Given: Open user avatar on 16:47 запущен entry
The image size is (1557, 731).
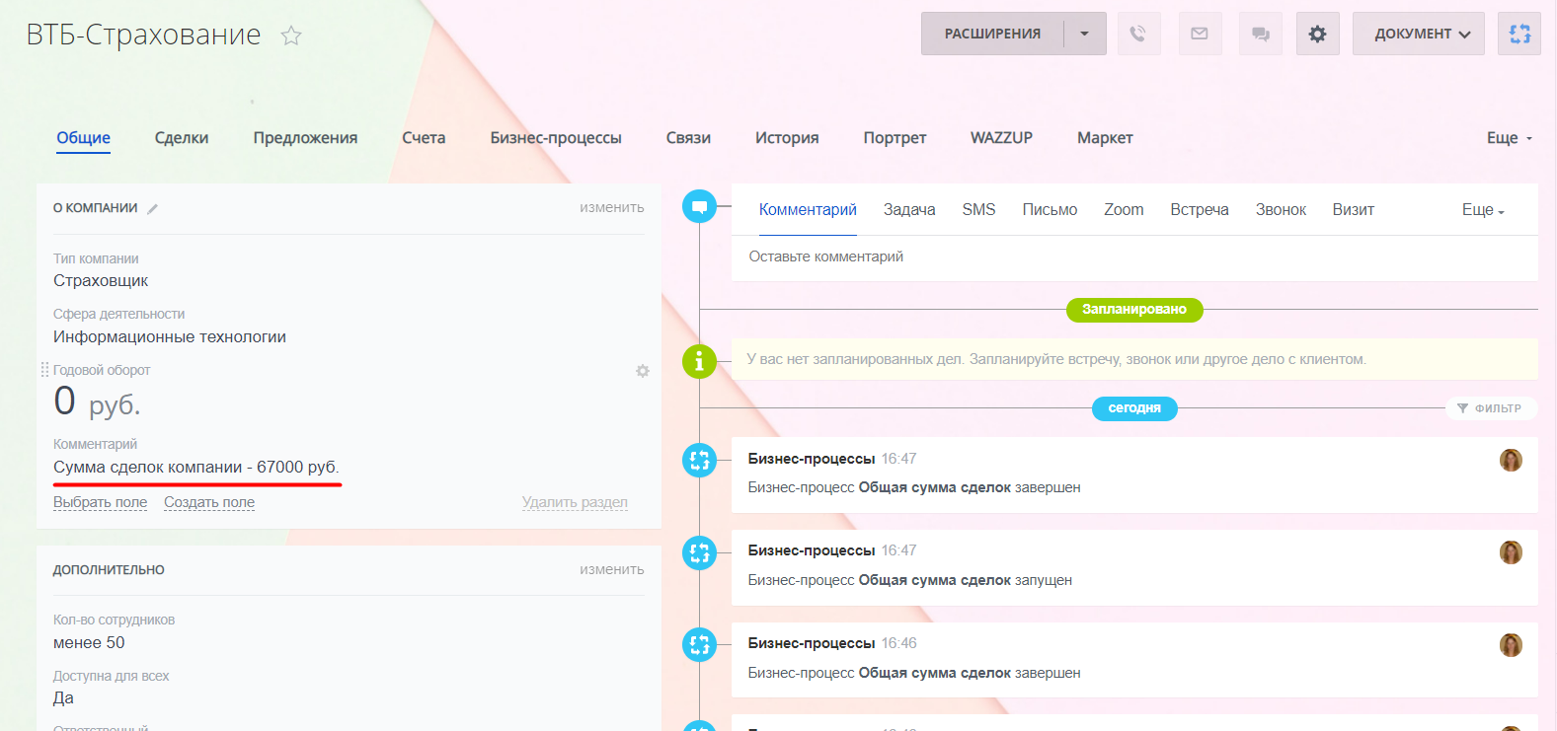Looking at the screenshot, I should click(x=1511, y=552).
